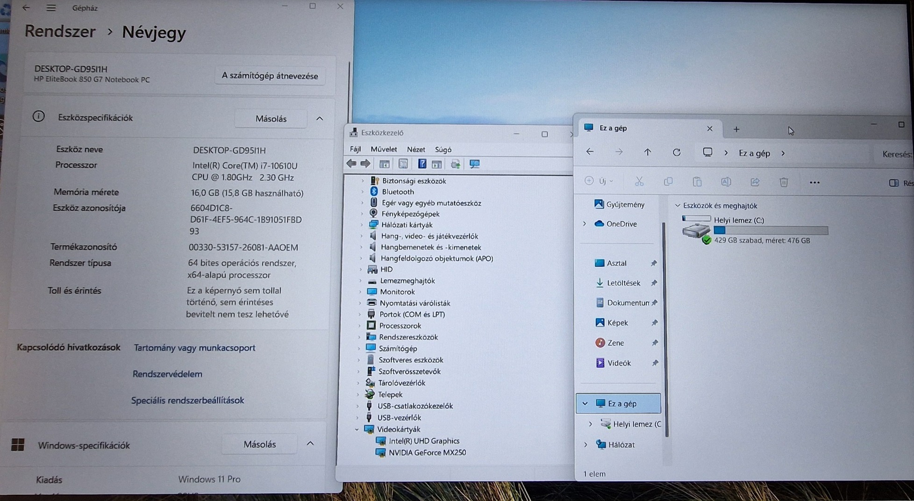Open Nézet menu in Device Manager
Screen dimensions: 914x501
point(416,150)
